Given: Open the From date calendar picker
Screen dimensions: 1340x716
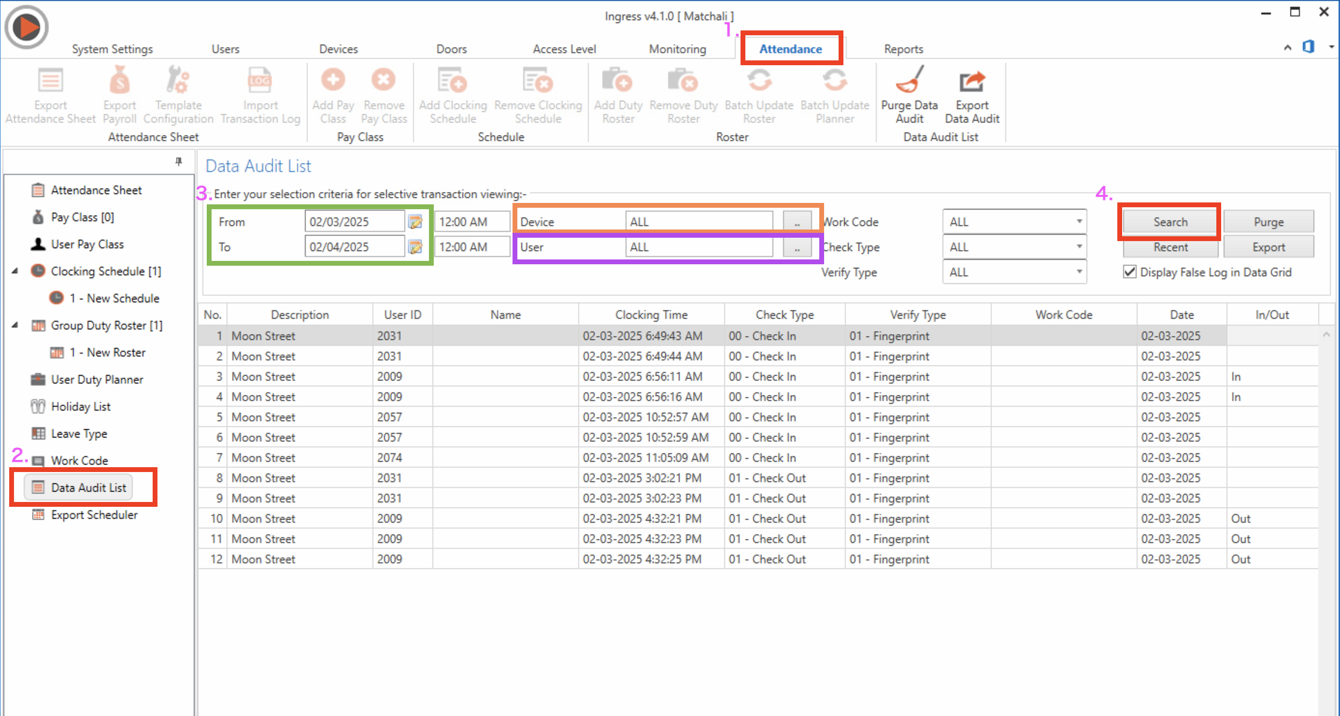Looking at the screenshot, I should 415,222.
